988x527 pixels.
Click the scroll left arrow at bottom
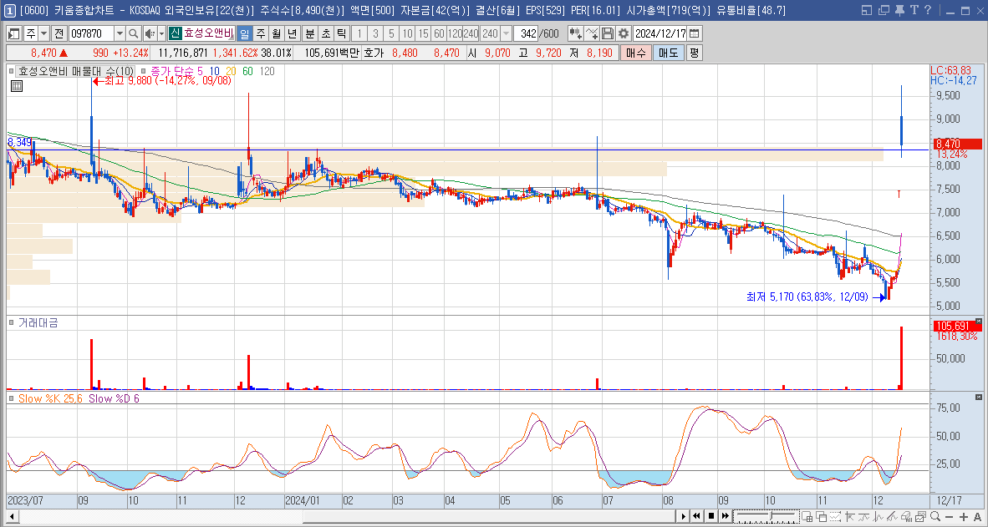(12, 516)
